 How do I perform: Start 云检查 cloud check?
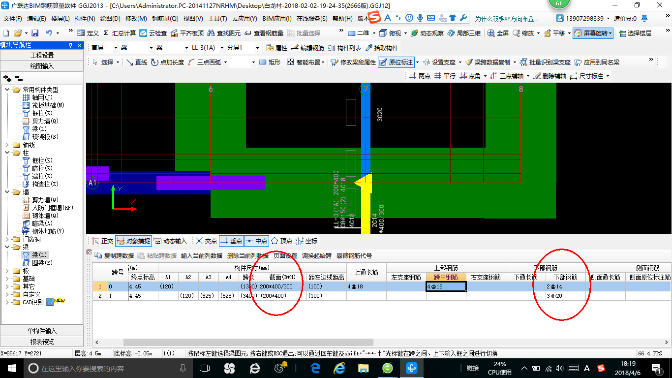(153, 33)
